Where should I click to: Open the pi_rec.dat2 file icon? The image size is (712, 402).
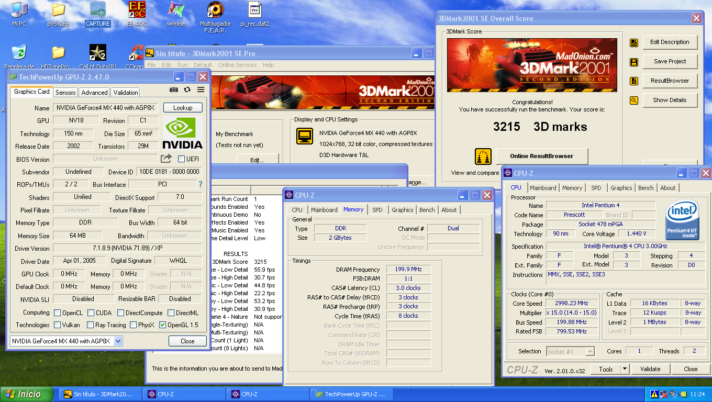(254, 14)
